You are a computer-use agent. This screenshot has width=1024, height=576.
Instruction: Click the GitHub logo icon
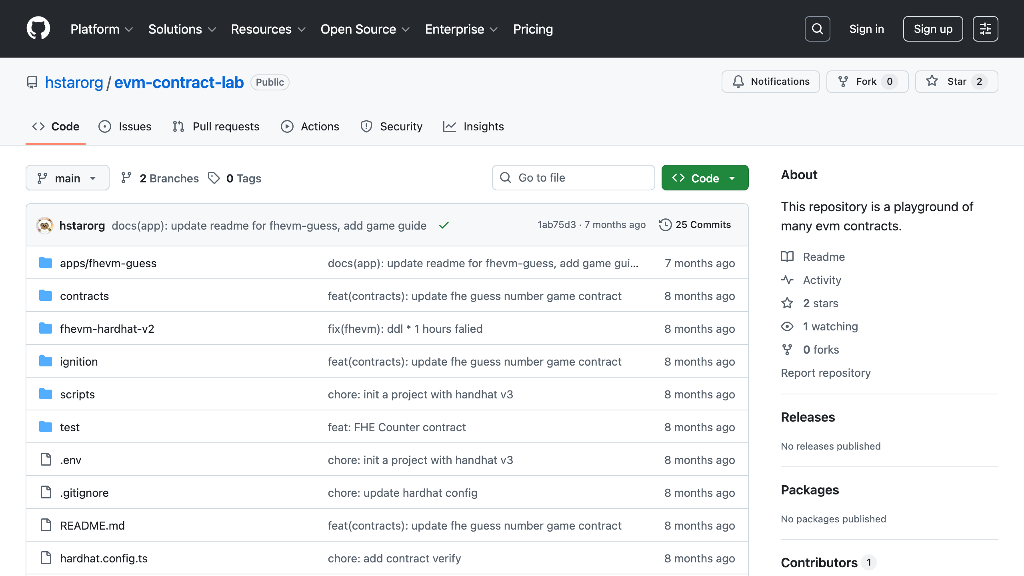point(38,28)
